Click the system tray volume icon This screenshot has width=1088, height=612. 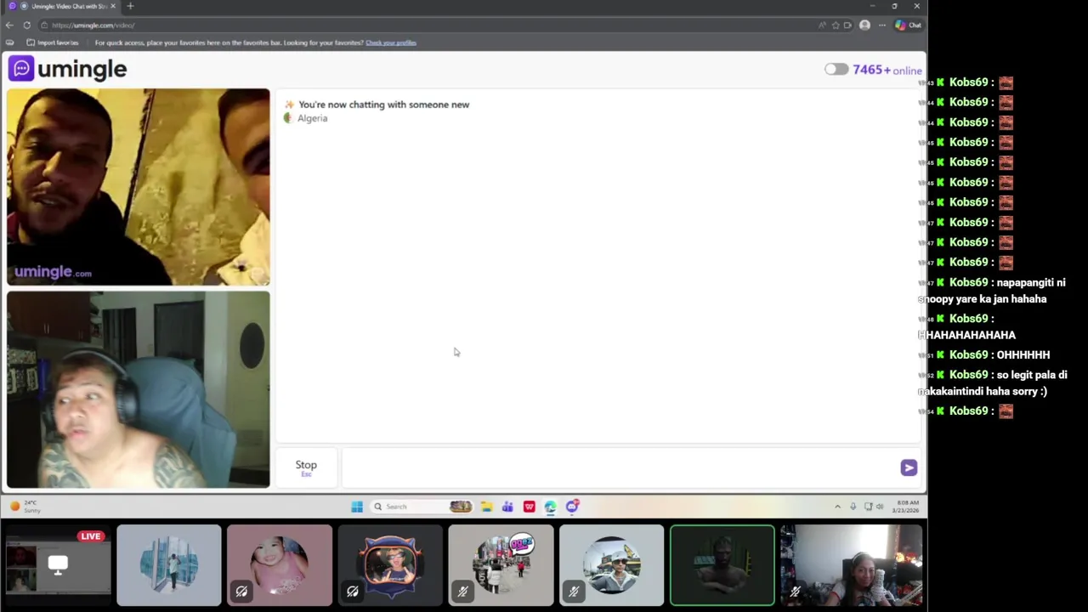click(880, 507)
